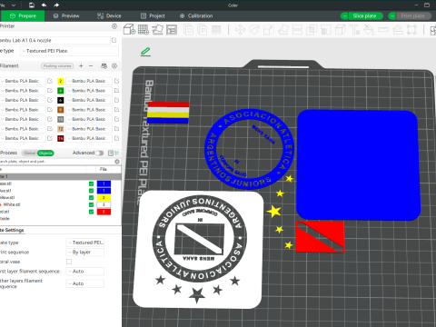Click the Add plate icon
The width and height of the screenshot is (436, 327).
[x=144, y=30]
